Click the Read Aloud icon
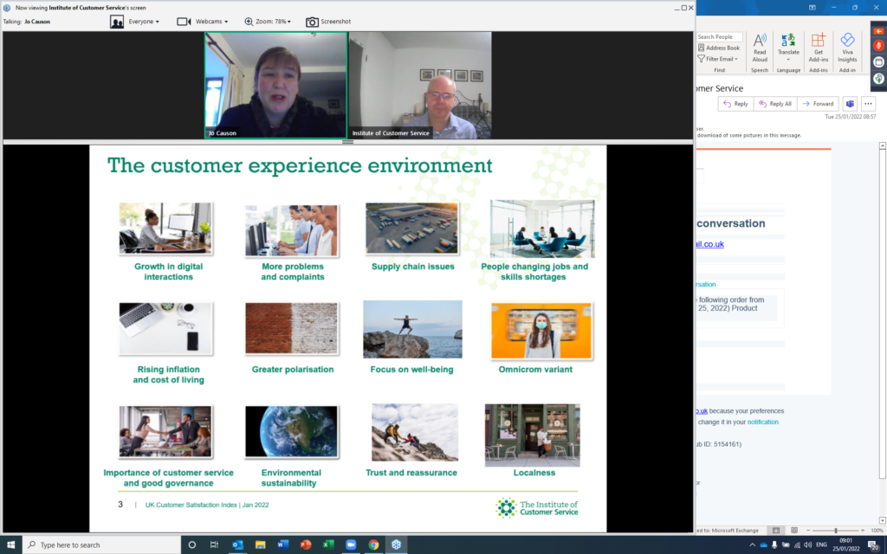Viewport: 887px width, 554px height. (x=760, y=45)
